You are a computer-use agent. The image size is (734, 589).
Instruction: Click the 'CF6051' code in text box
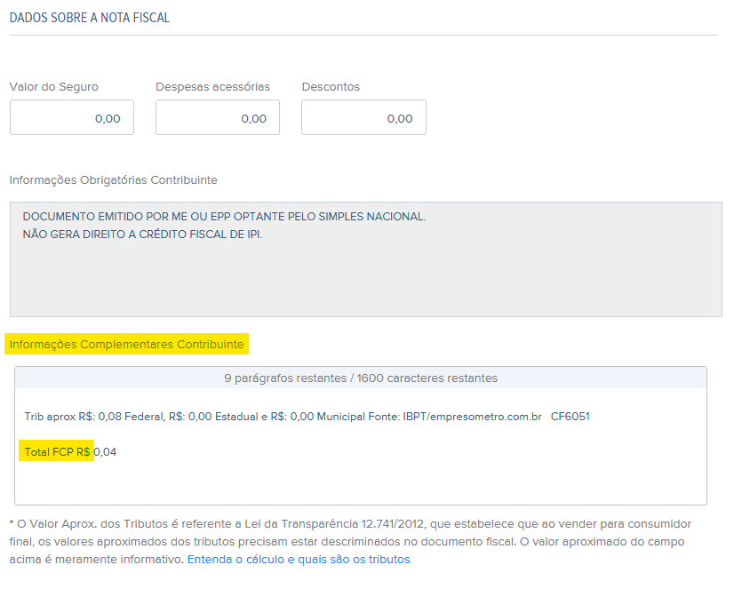(x=570, y=417)
